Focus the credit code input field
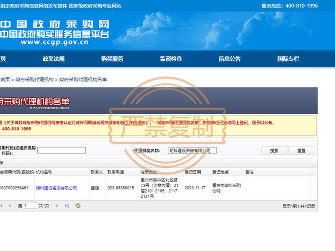Screen dimensions: 335x251 pyautogui.click(x=62, y=151)
